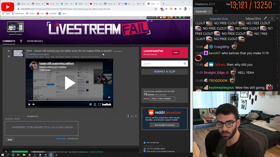Share the Twitch clip
Image resolution: width=280 pixels, height=157 pixels.
tap(95, 105)
